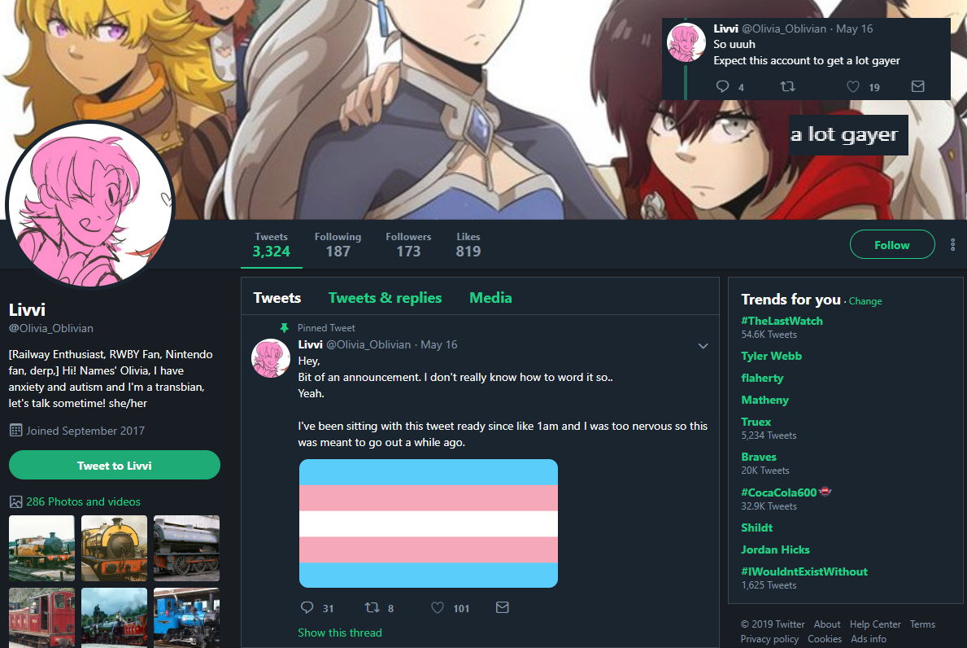The height and width of the screenshot is (648, 967).
Task: Open the yellow steam locomotive photo thumbnail
Action: pyautogui.click(x=114, y=548)
